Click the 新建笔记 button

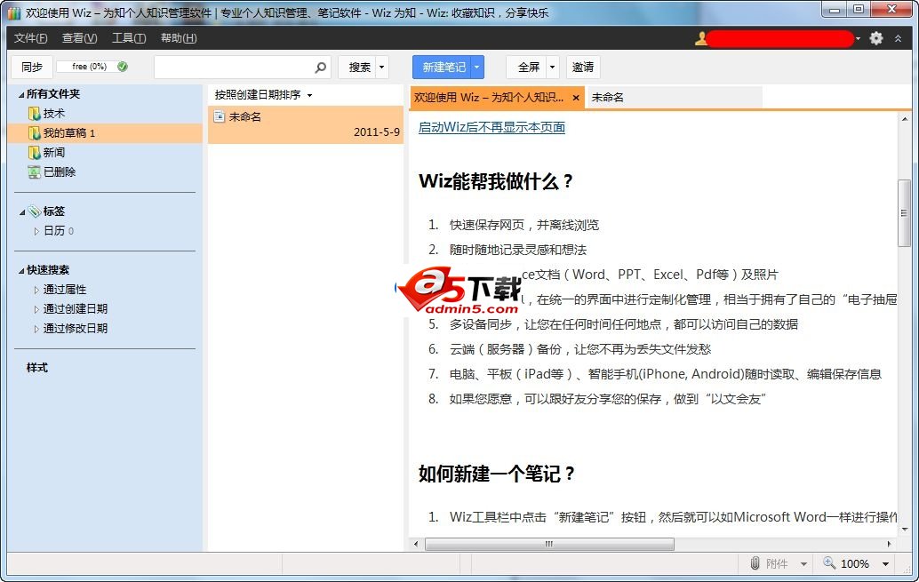pos(444,68)
